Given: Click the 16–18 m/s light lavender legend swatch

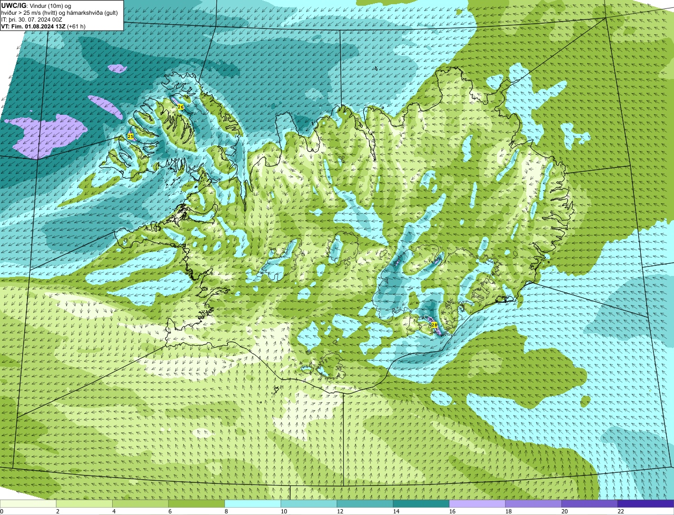Looking at the screenshot, I should (477, 503).
